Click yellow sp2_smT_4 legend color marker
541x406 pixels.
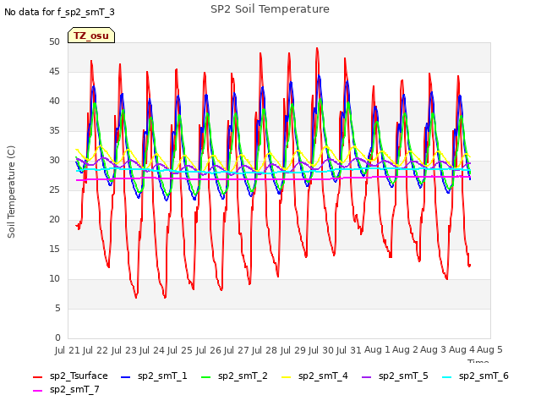point(287,377)
